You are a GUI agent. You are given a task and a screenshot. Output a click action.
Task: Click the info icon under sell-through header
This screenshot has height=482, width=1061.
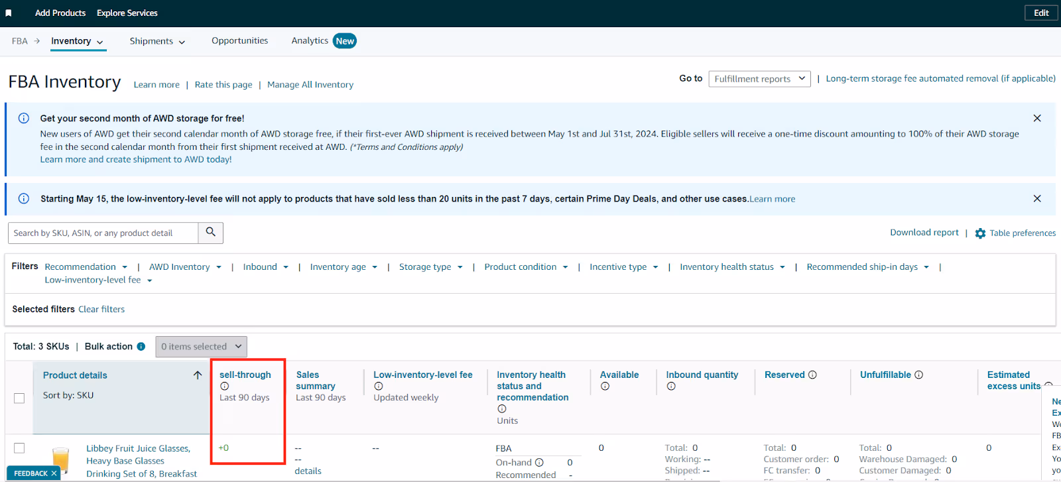point(224,386)
